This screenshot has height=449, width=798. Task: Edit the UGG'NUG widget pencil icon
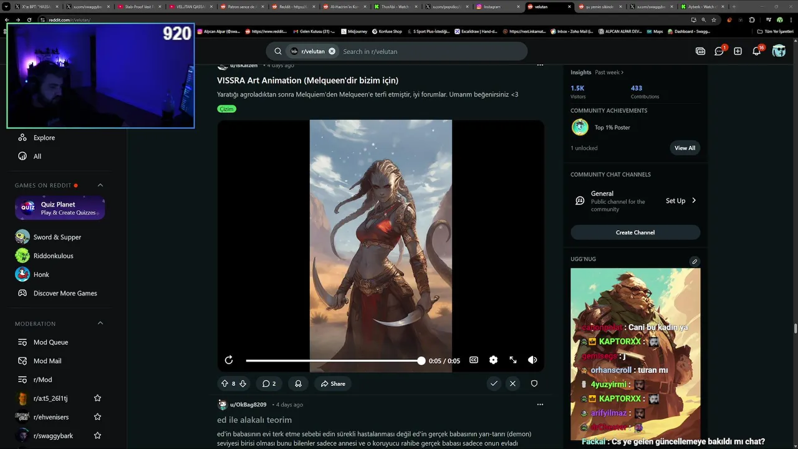(695, 261)
